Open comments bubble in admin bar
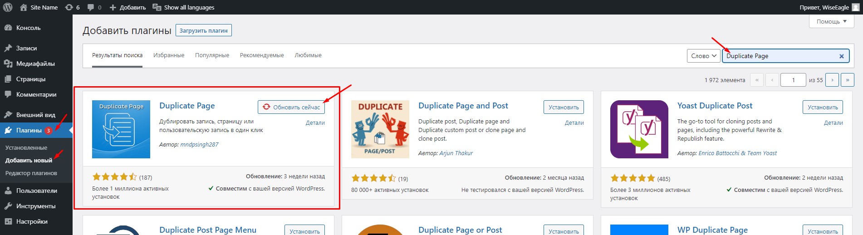This screenshot has height=235, width=863. 94,7
